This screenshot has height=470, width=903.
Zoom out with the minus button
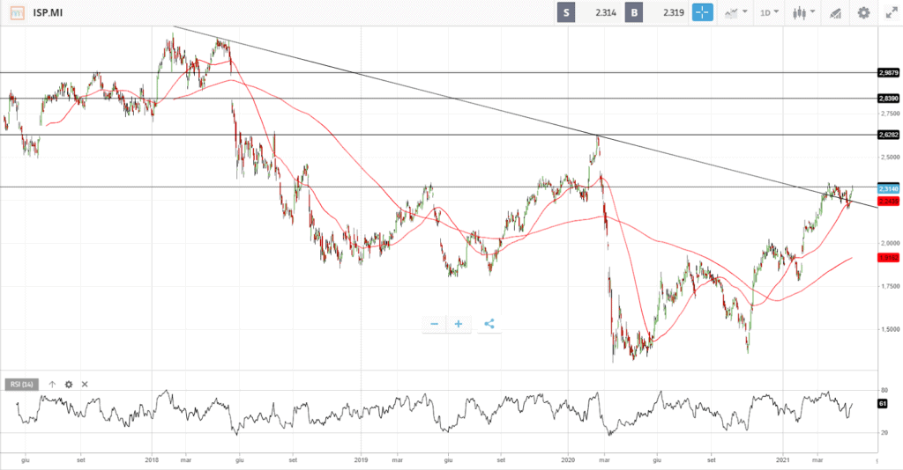(x=435, y=324)
